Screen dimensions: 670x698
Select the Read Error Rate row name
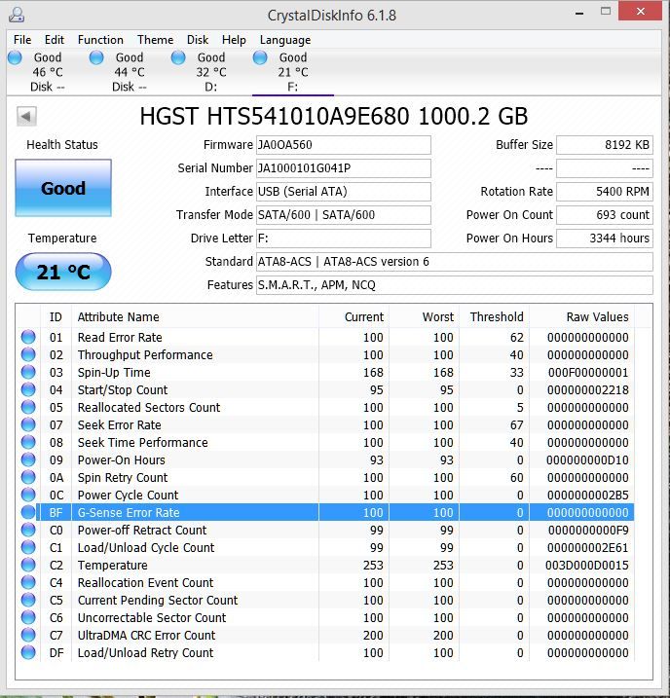click(120, 338)
